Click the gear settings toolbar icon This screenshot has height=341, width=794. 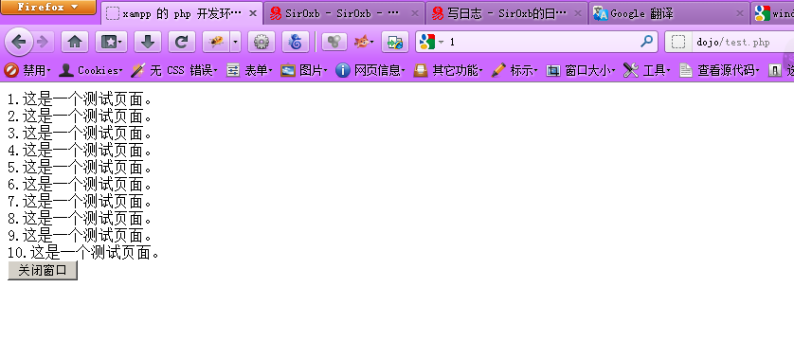click(262, 42)
